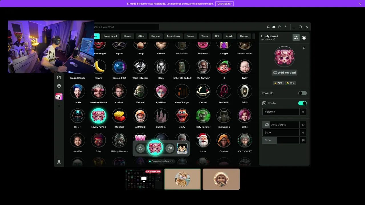Select the Baby voice
The image size is (365, 205).
pos(245,67)
